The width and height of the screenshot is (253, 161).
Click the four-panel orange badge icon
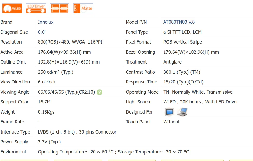[59, 9]
